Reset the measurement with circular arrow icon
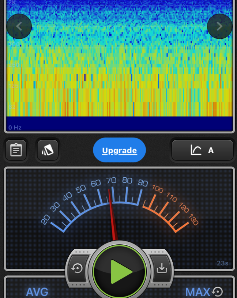Image resolution: width=237 pixels, height=298 pixels. 78,269
